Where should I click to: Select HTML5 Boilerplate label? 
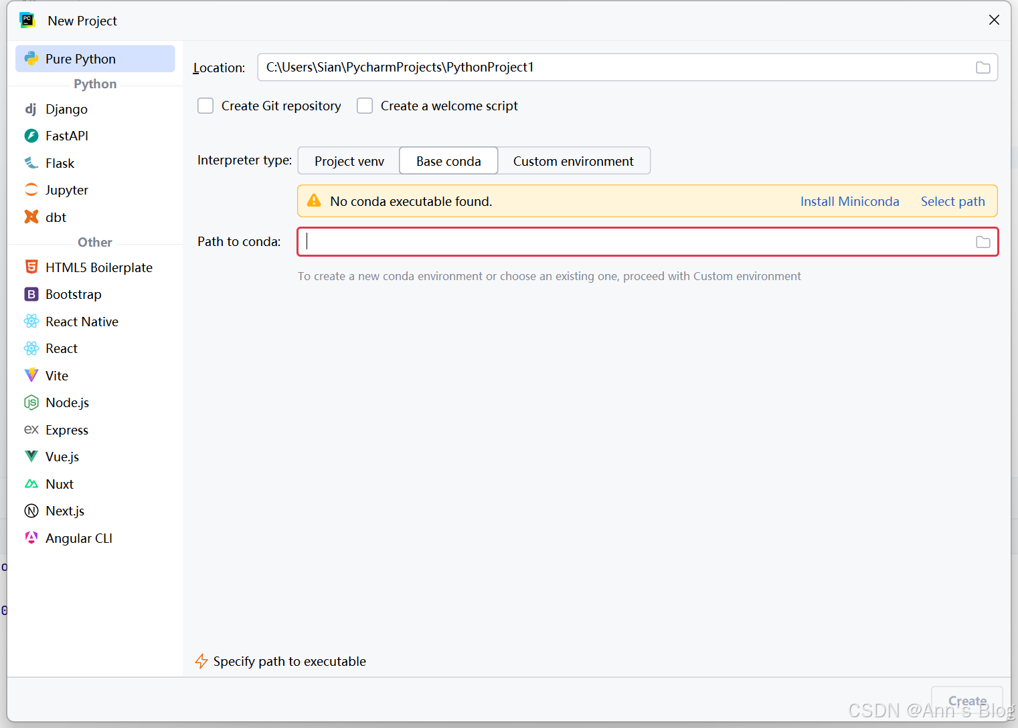point(99,267)
